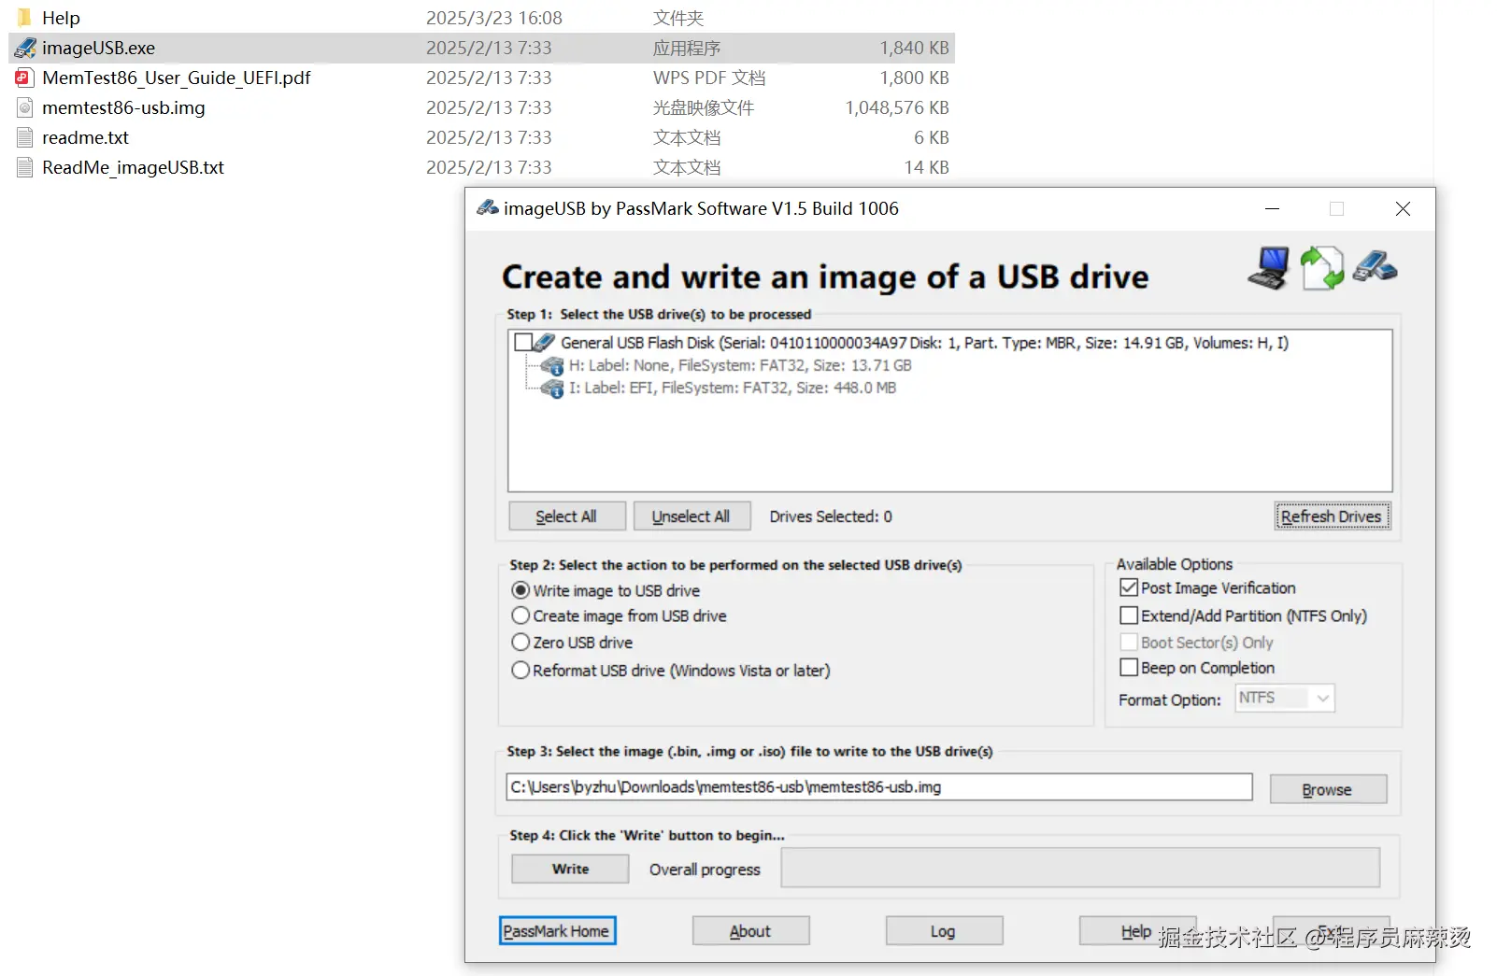Click Browse to pick an image file
This screenshot has height=976, width=1497.
[1328, 789]
